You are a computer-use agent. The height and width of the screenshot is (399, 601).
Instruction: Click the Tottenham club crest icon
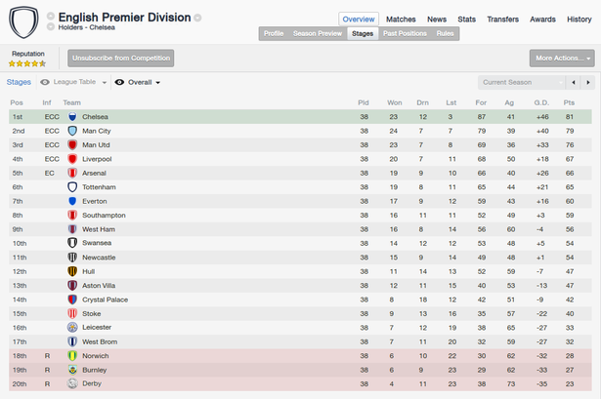point(72,187)
